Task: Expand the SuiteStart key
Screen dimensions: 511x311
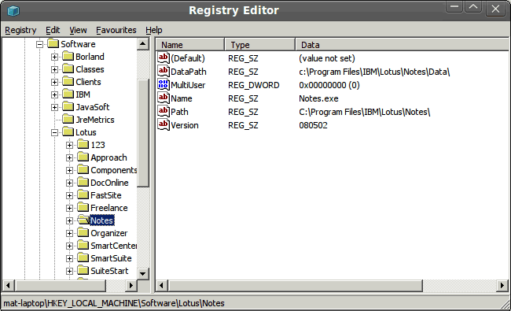Action: pos(69,271)
